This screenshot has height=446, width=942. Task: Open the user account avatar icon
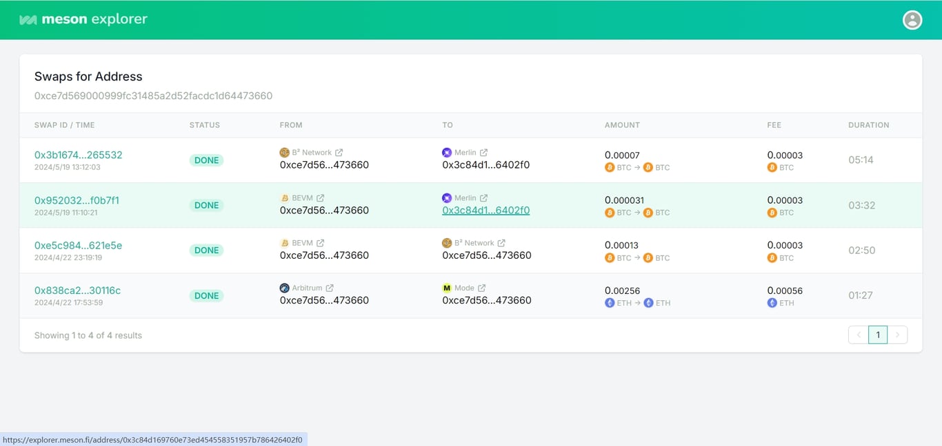pos(912,20)
